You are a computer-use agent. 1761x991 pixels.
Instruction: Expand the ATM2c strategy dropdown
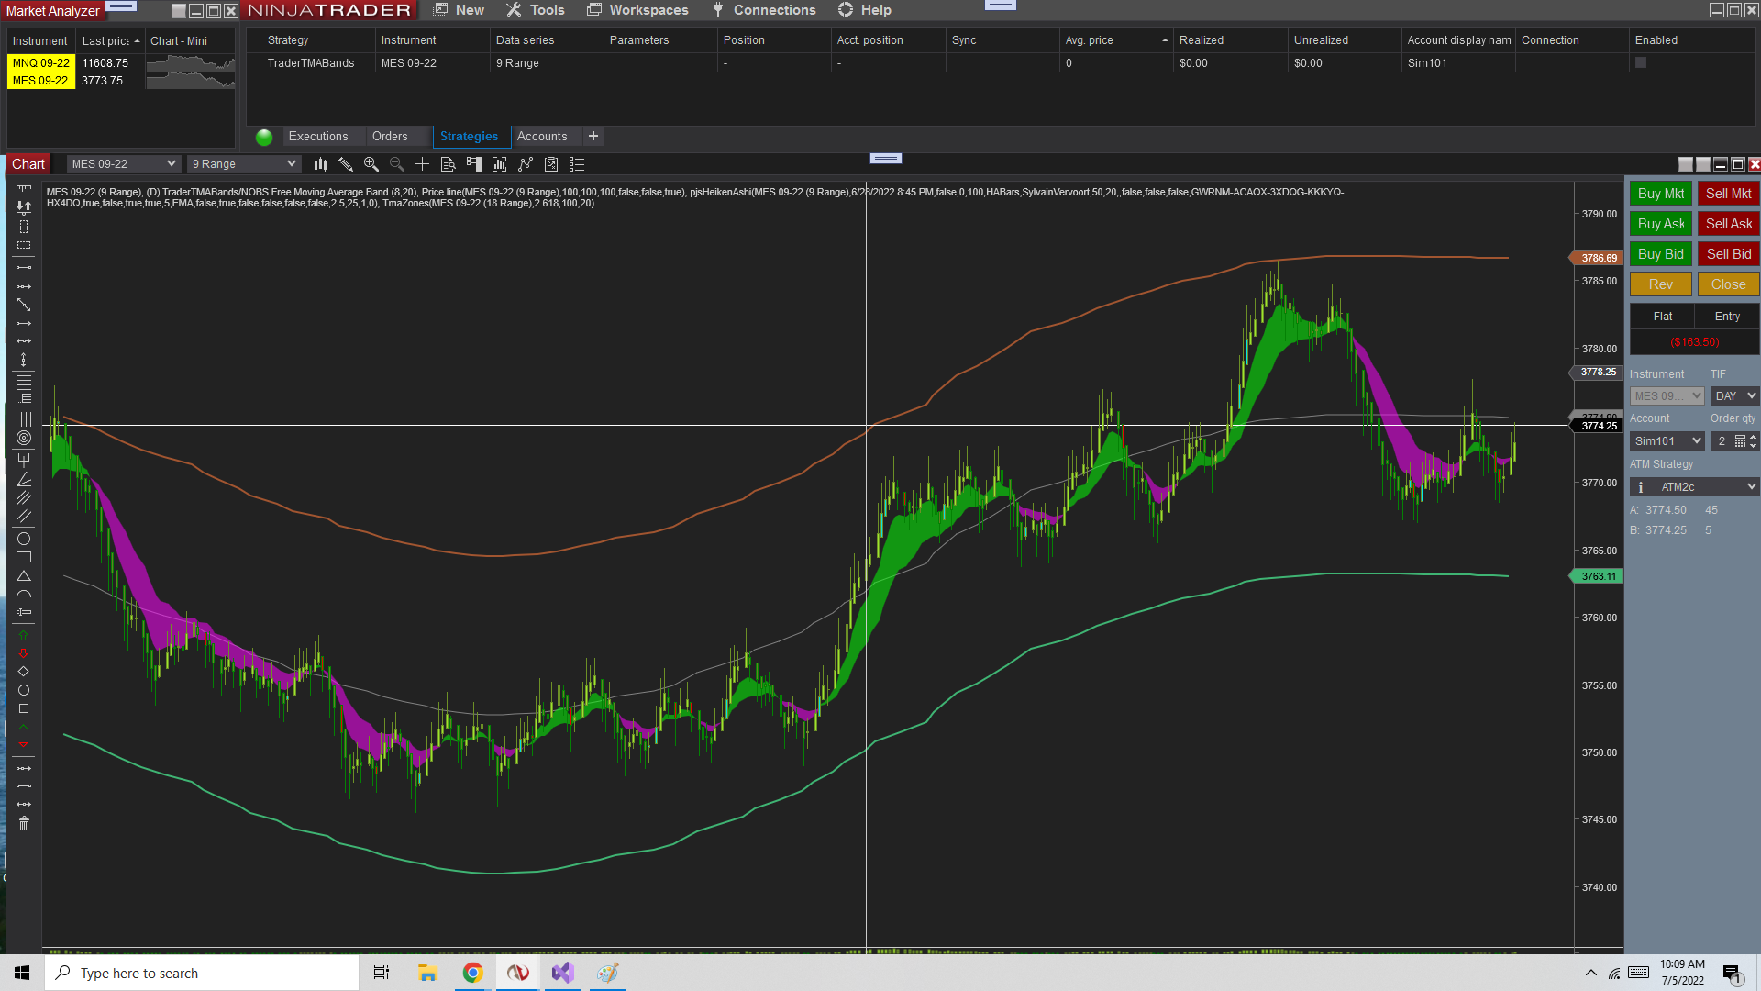click(x=1750, y=487)
